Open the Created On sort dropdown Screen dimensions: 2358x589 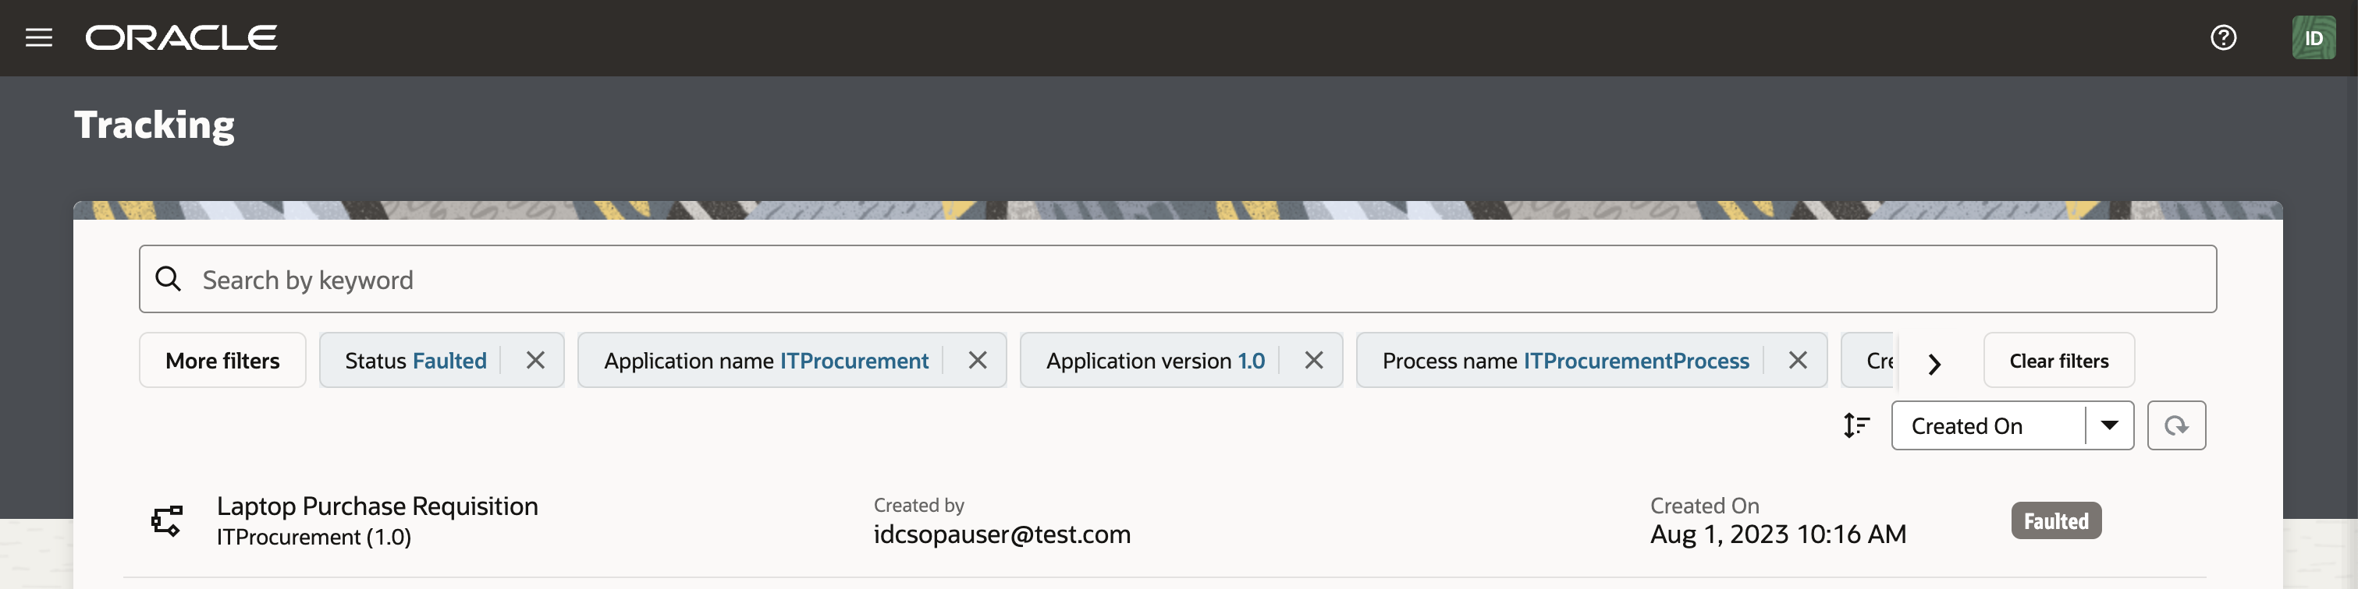(x=2109, y=425)
